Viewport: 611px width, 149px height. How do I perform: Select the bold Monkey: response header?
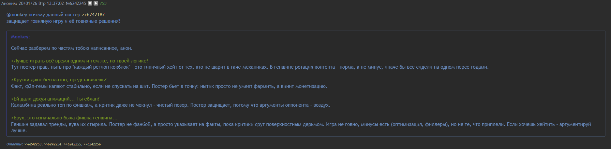click(21, 37)
